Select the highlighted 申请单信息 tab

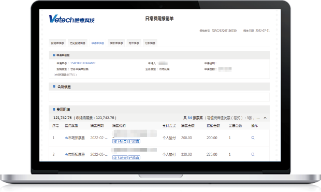point(98,43)
